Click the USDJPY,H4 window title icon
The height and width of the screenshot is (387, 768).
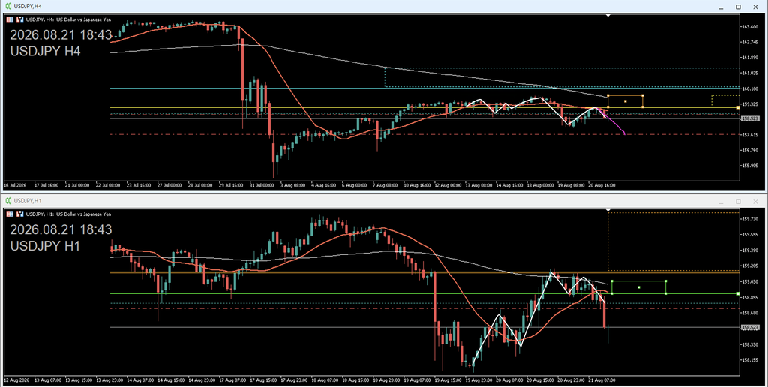(x=8, y=6)
